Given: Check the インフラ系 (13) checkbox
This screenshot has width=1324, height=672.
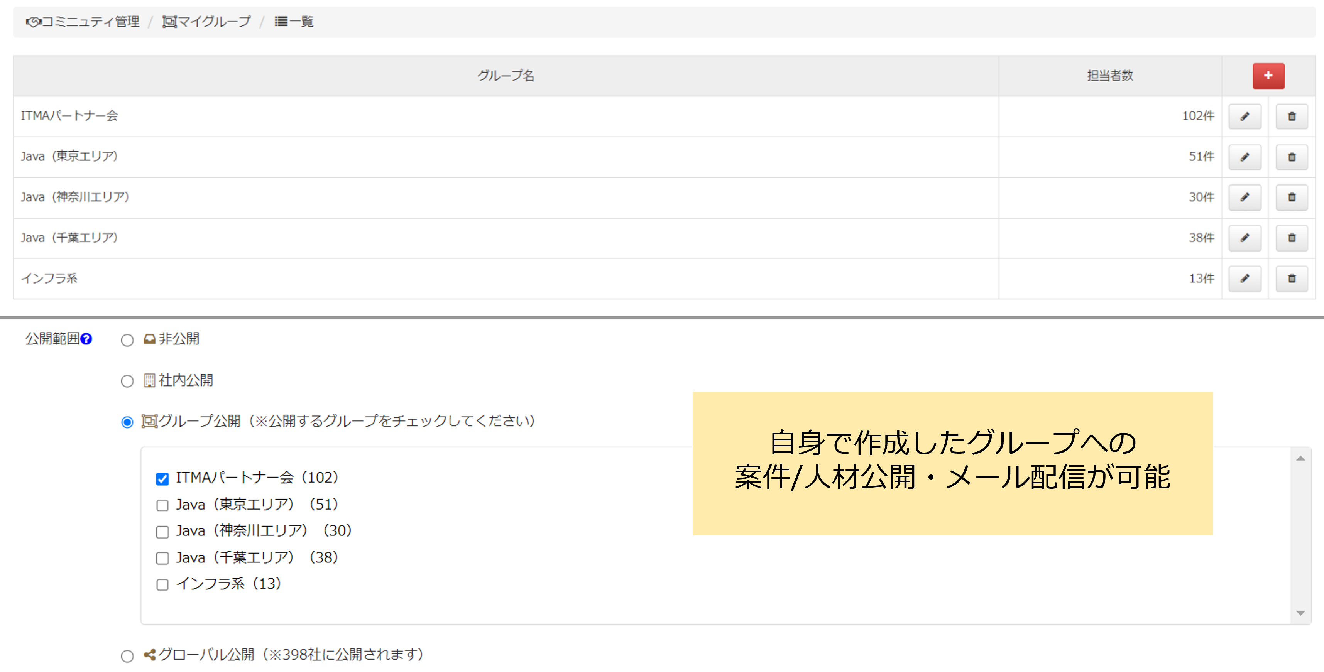Looking at the screenshot, I should pos(162,585).
